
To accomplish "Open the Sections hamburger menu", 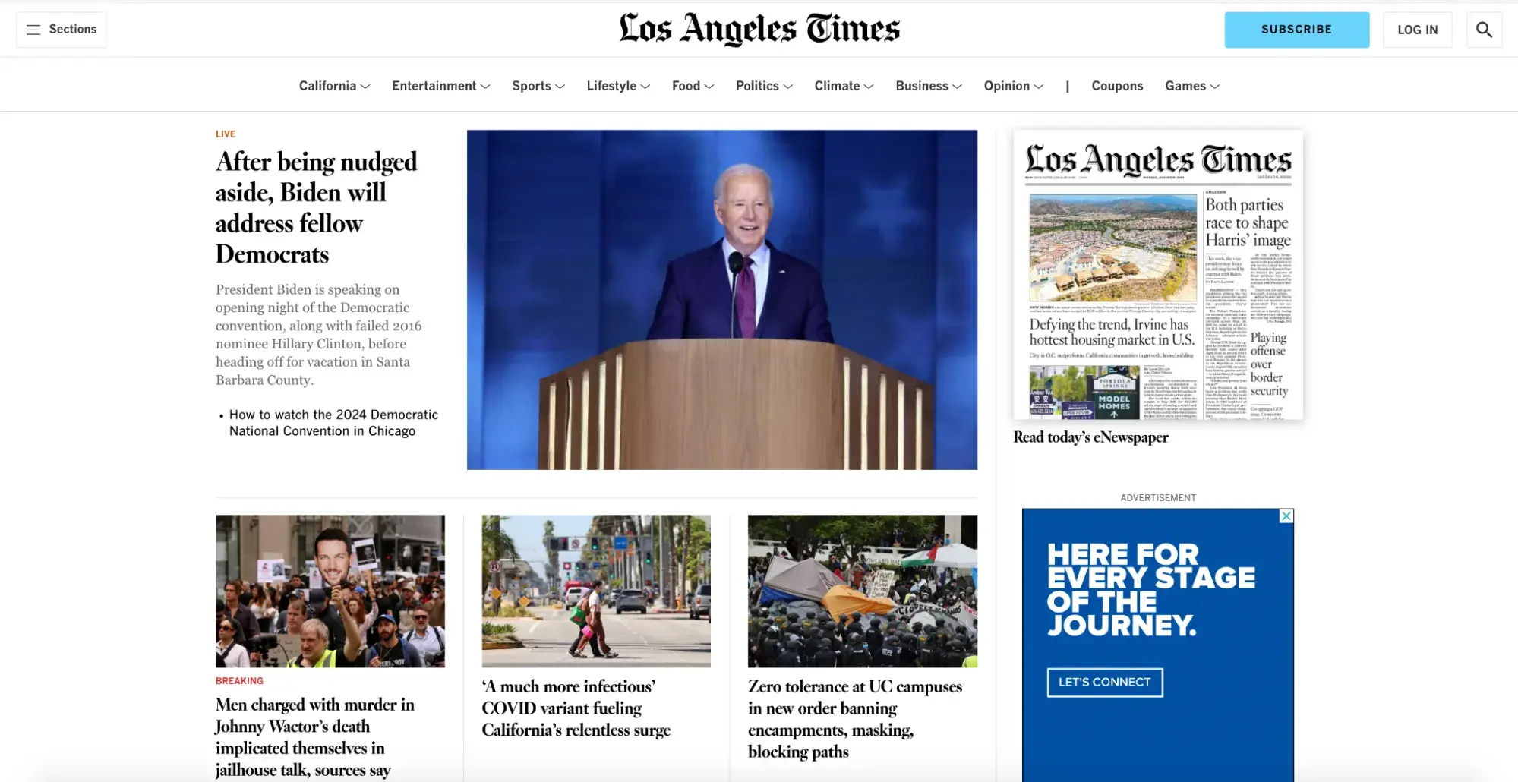I will click(62, 30).
